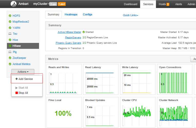Click the Metrics section header
Screen dimensions: 196x128
click(53, 59)
